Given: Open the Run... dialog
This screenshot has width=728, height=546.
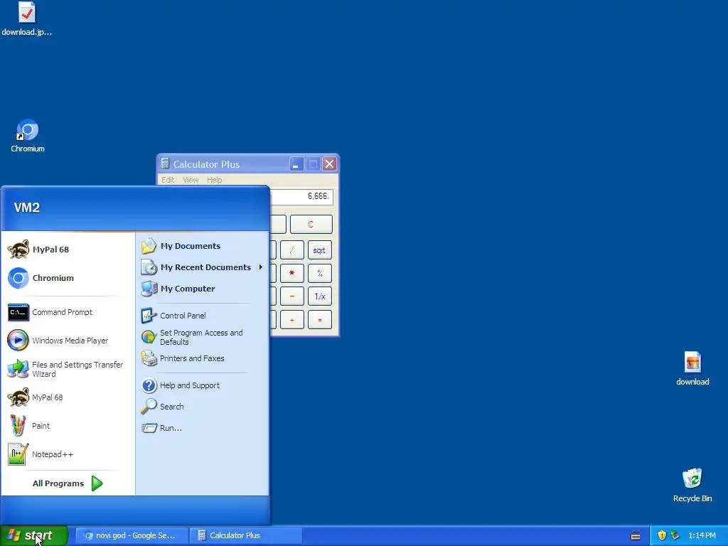Looking at the screenshot, I should coord(202,428).
